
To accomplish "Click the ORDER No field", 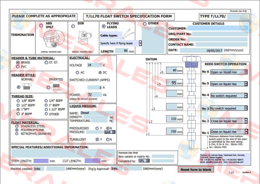I will (218, 40).
